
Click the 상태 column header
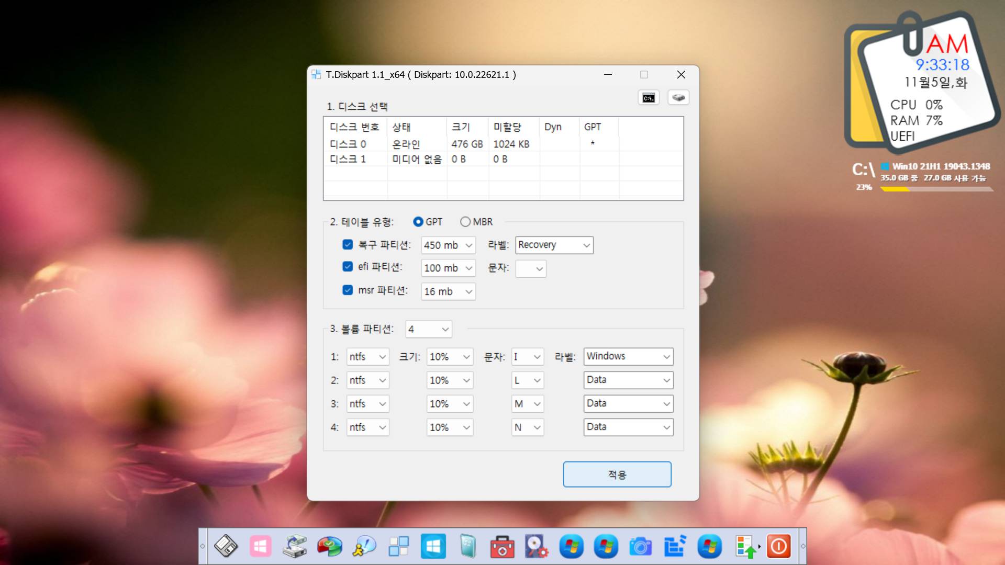click(417, 127)
